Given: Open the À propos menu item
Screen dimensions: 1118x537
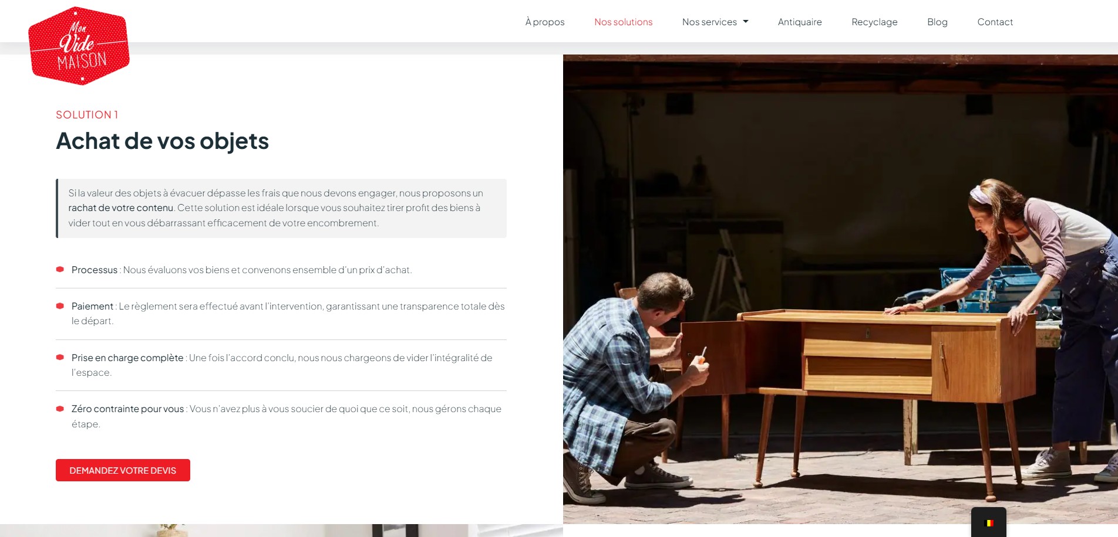Looking at the screenshot, I should coord(545,22).
